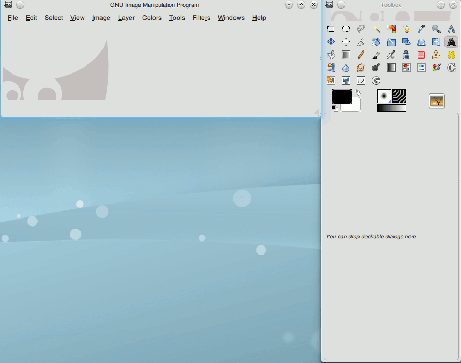Open the Color Balance sliders tool
This screenshot has width=461, height=363.
(x=406, y=68)
